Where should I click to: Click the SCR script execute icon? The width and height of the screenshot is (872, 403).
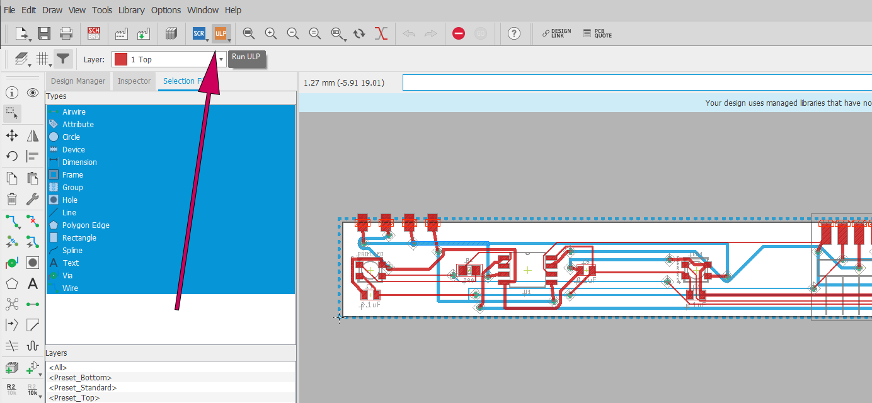pyautogui.click(x=199, y=33)
